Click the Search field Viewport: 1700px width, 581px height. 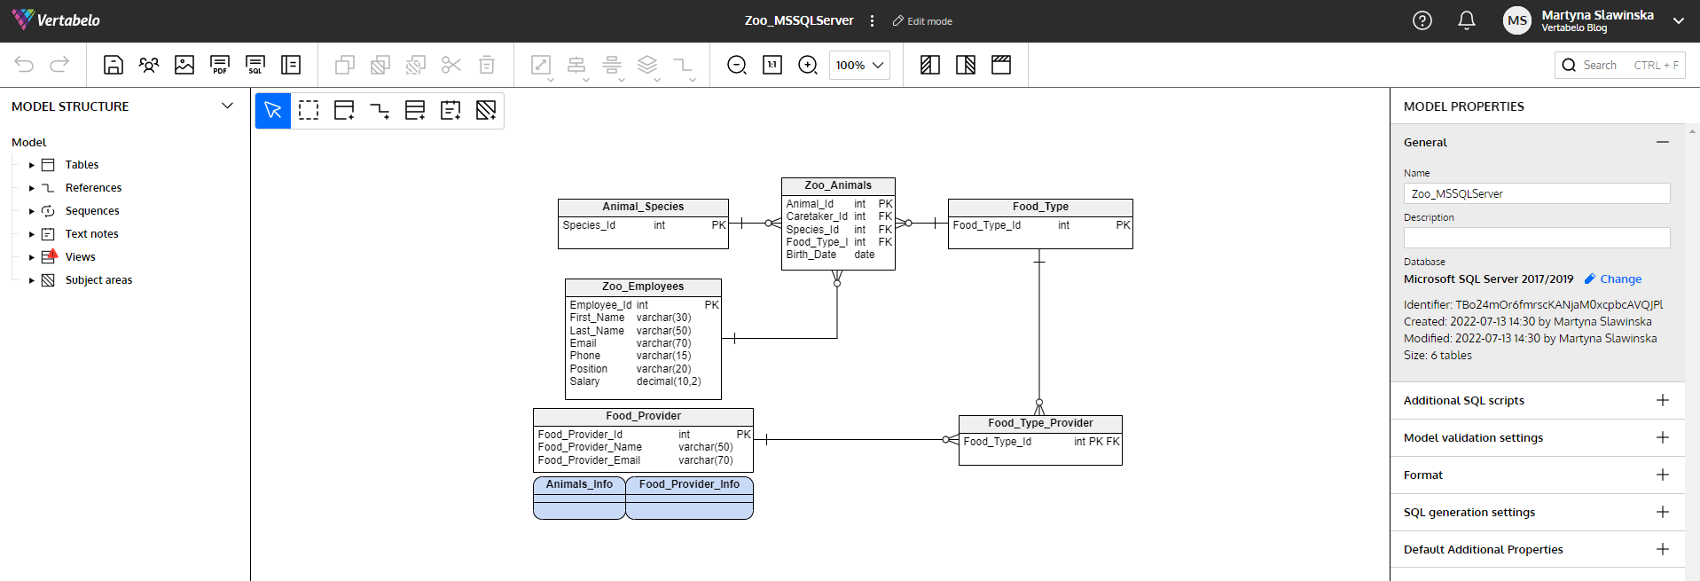(x=1620, y=65)
